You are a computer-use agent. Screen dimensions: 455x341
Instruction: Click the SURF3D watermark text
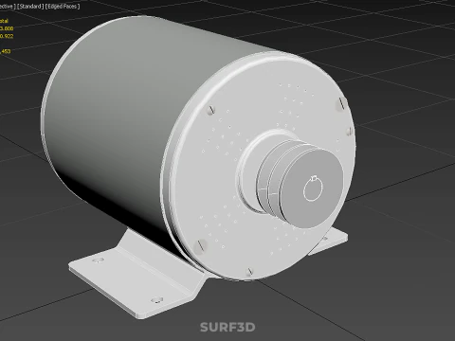tap(227, 327)
